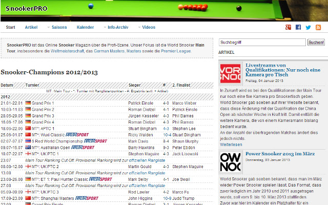Image resolution: width=328 pixels, height=205 pixels.
Task: Click the Thai flag next to 6 Red World Championship
Action: point(28,141)
